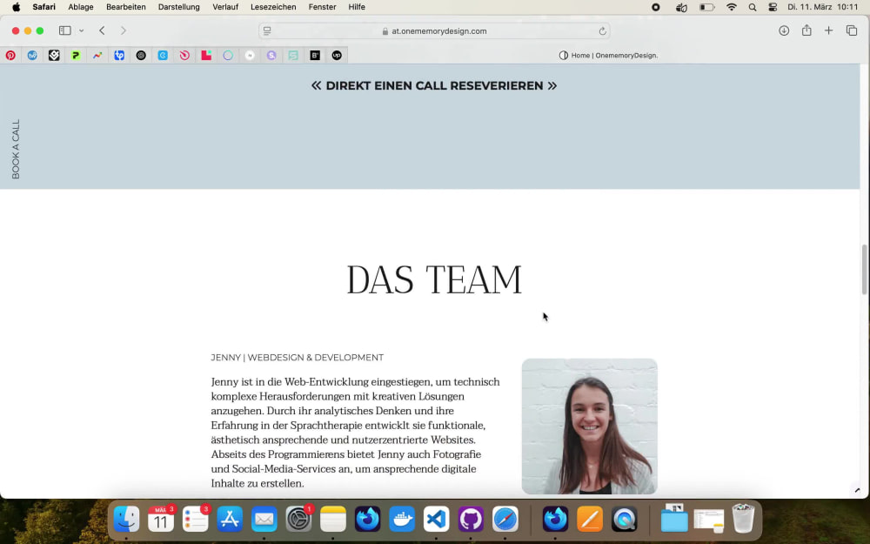The image size is (870, 544).
Task: Open QuickTime Player from the Dock
Action: point(624,520)
